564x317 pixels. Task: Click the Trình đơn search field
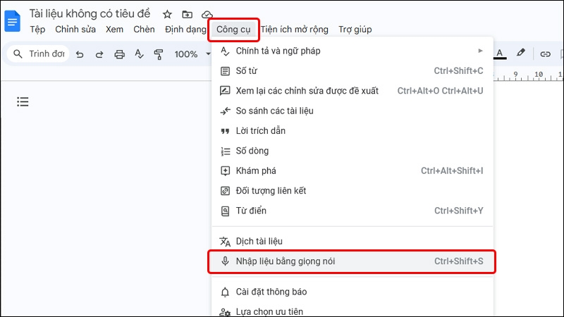(x=39, y=54)
